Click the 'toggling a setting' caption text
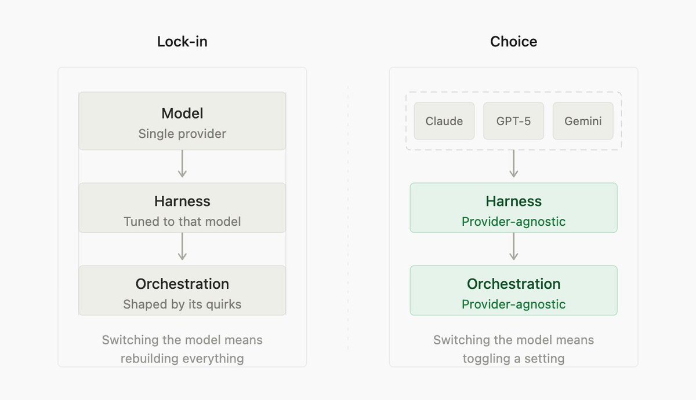The width and height of the screenshot is (696, 400). pyautogui.click(x=513, y=358)
